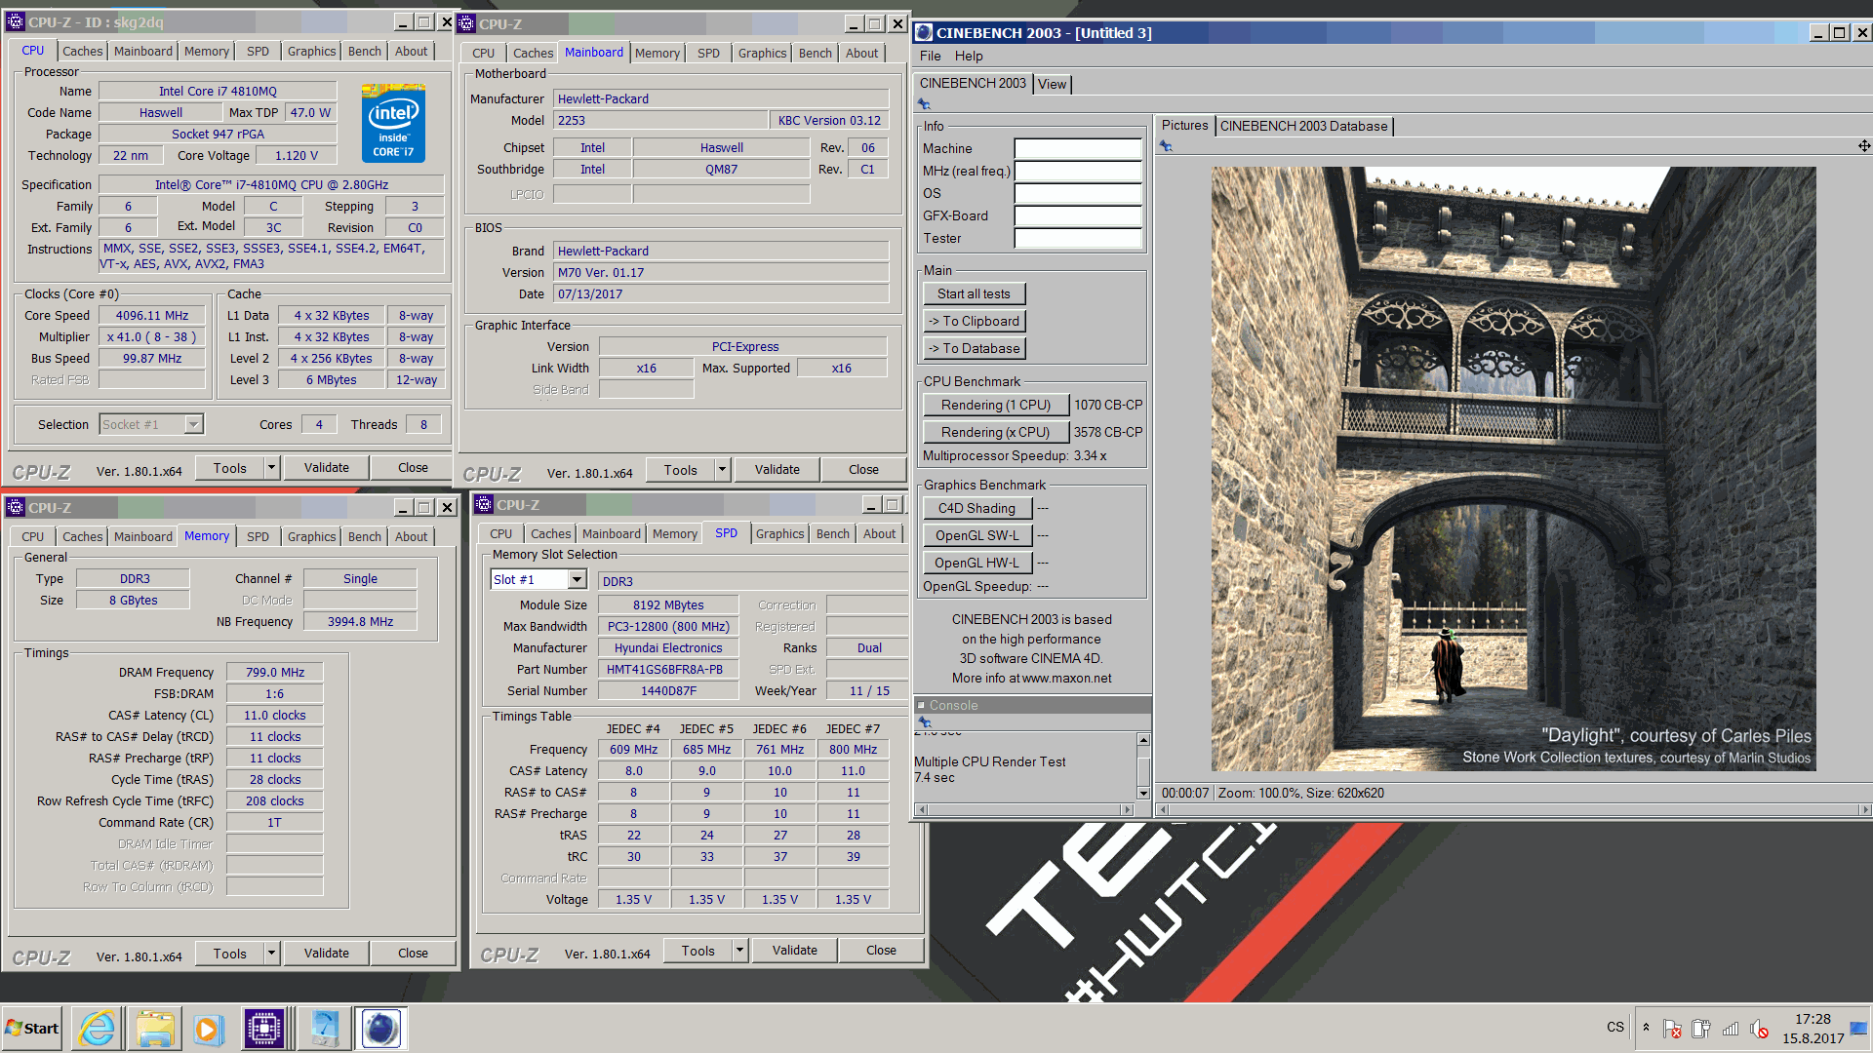
Task: Run the OpenGL SW-L test
Action: pos(976,535)
